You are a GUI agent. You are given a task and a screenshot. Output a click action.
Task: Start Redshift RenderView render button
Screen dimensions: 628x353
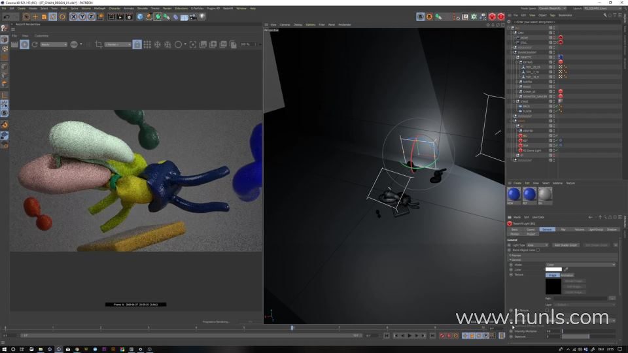point(24,44)
